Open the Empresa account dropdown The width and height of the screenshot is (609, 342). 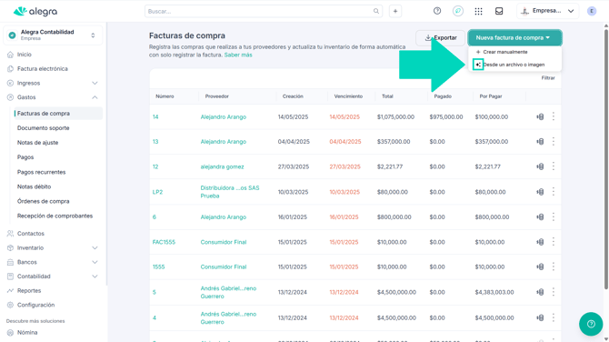(547, 11)
